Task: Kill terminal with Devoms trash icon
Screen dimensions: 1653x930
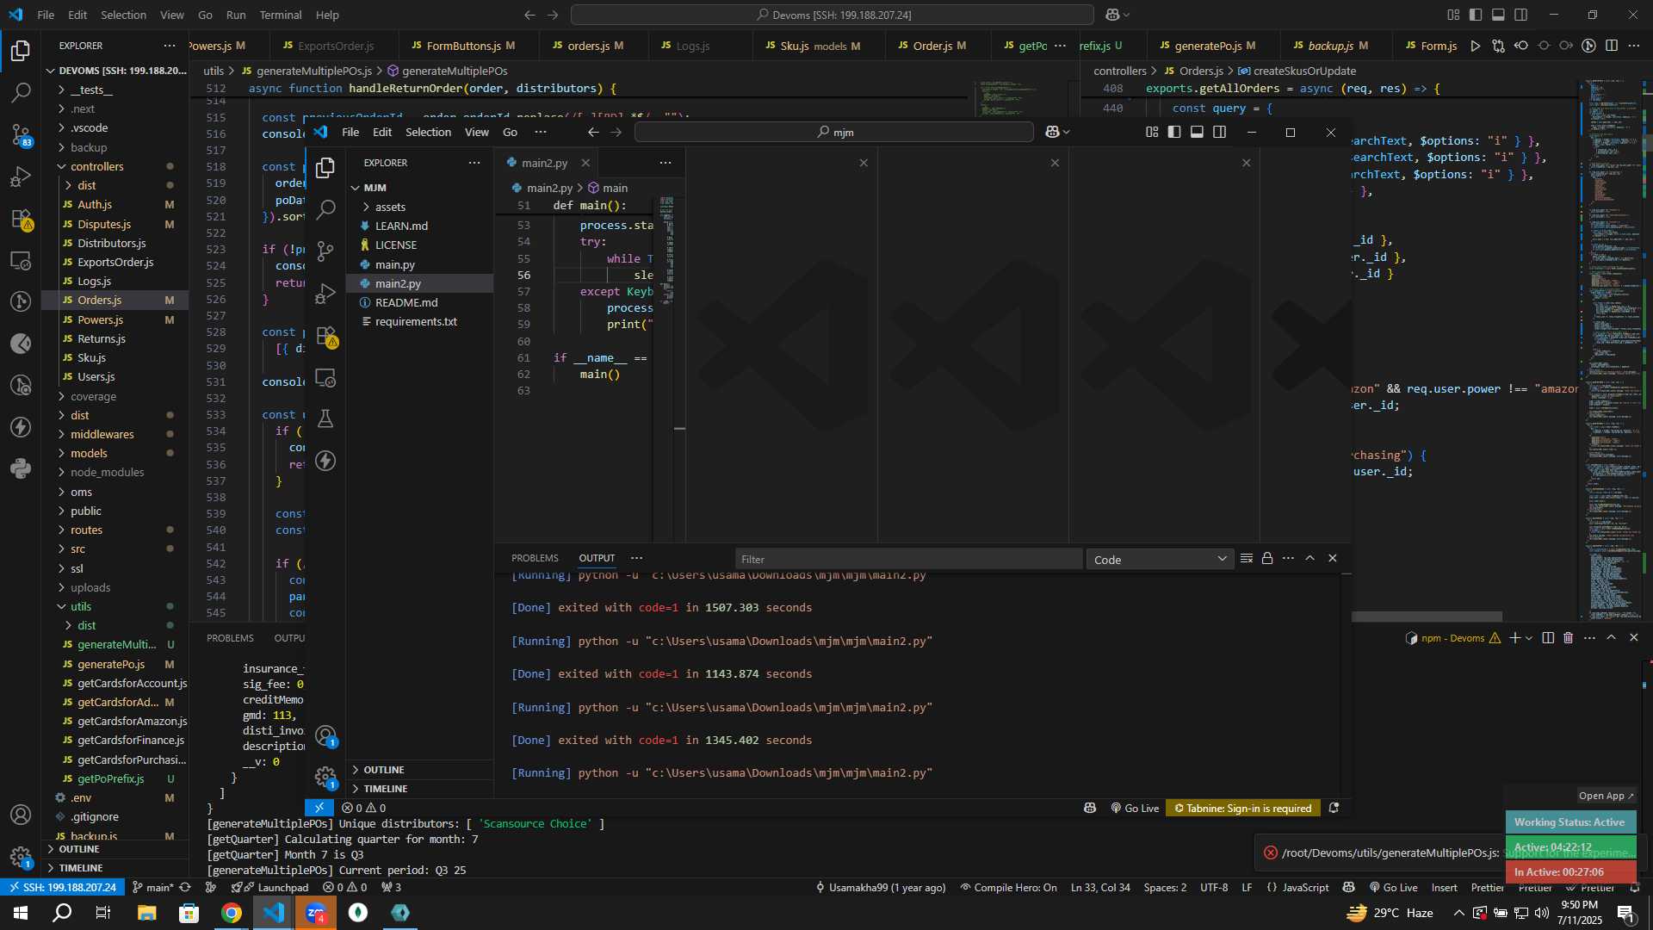Action: (1568, 637)
